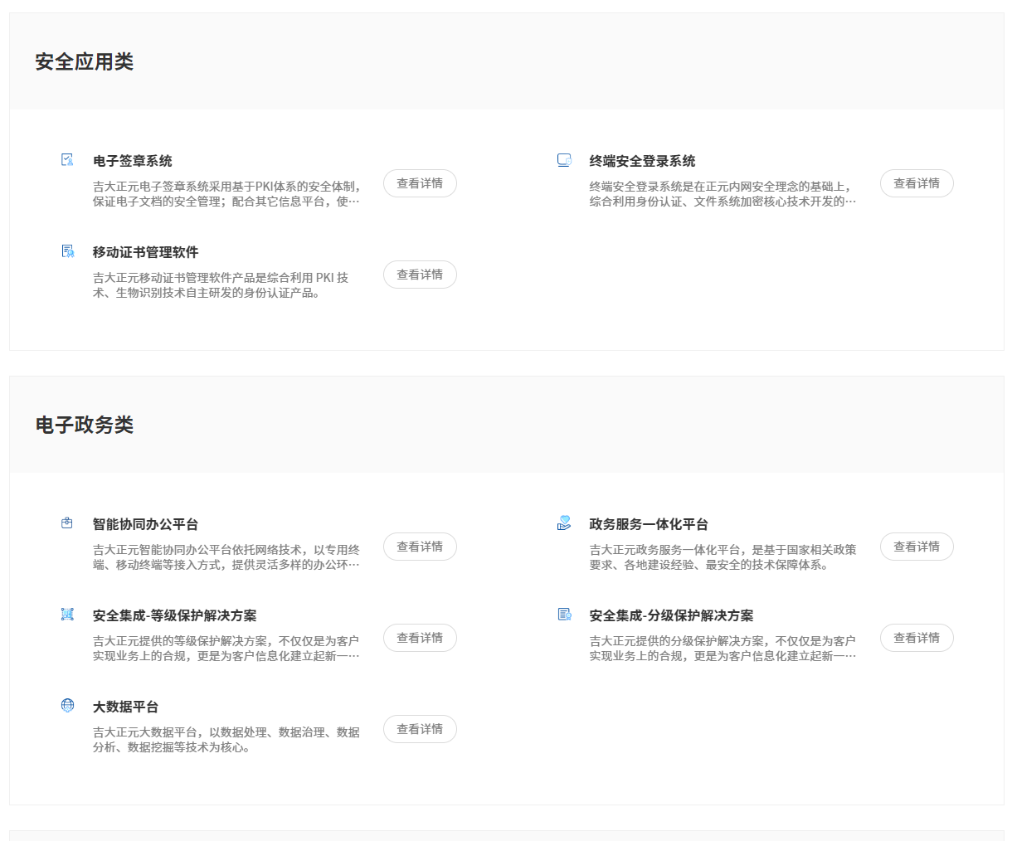
Task: Click description starting 吉大正元大数据平台，以数据处理
Action: 226,740
